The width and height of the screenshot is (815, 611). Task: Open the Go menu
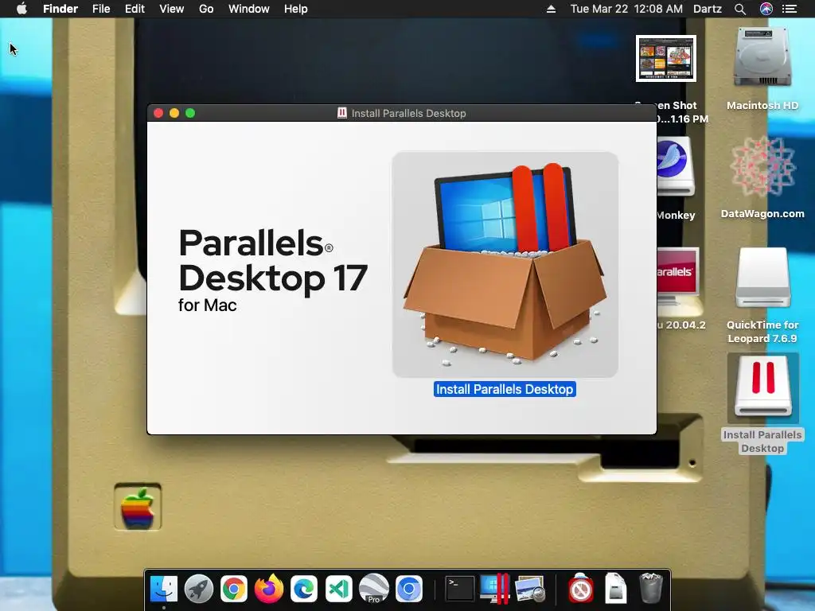pos(206,9)
